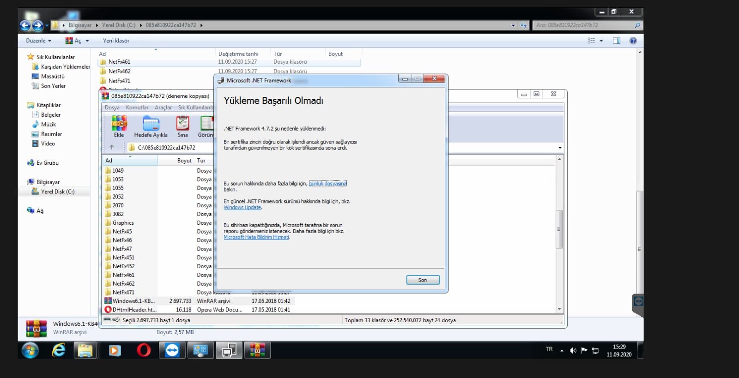Expand the Explorer address bar history dropdown
739x378 pixels.
tap(514, 25)
